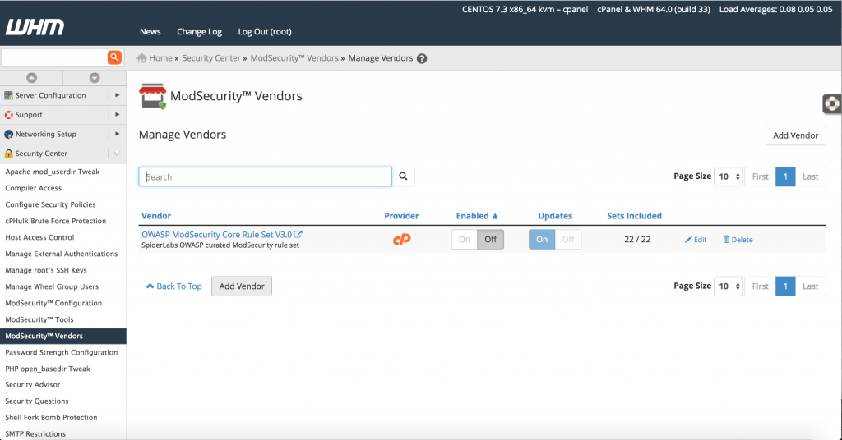
Task: Click the pencil Edit icon for OWASP vendor
Action: (x=688, y=240)
